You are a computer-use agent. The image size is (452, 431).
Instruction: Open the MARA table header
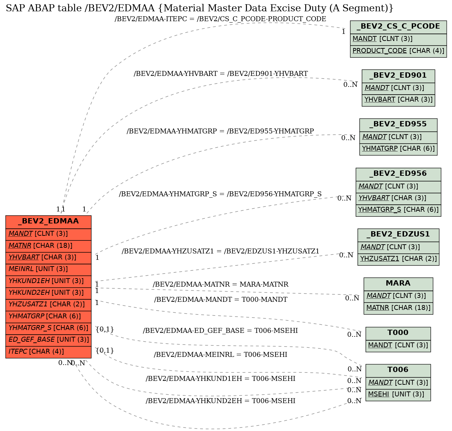coord(398,283)
